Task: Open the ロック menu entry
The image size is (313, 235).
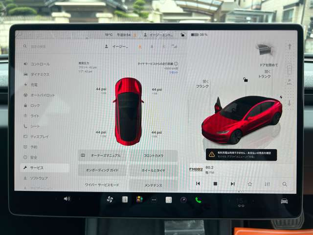Action: (x=32, y=106)
